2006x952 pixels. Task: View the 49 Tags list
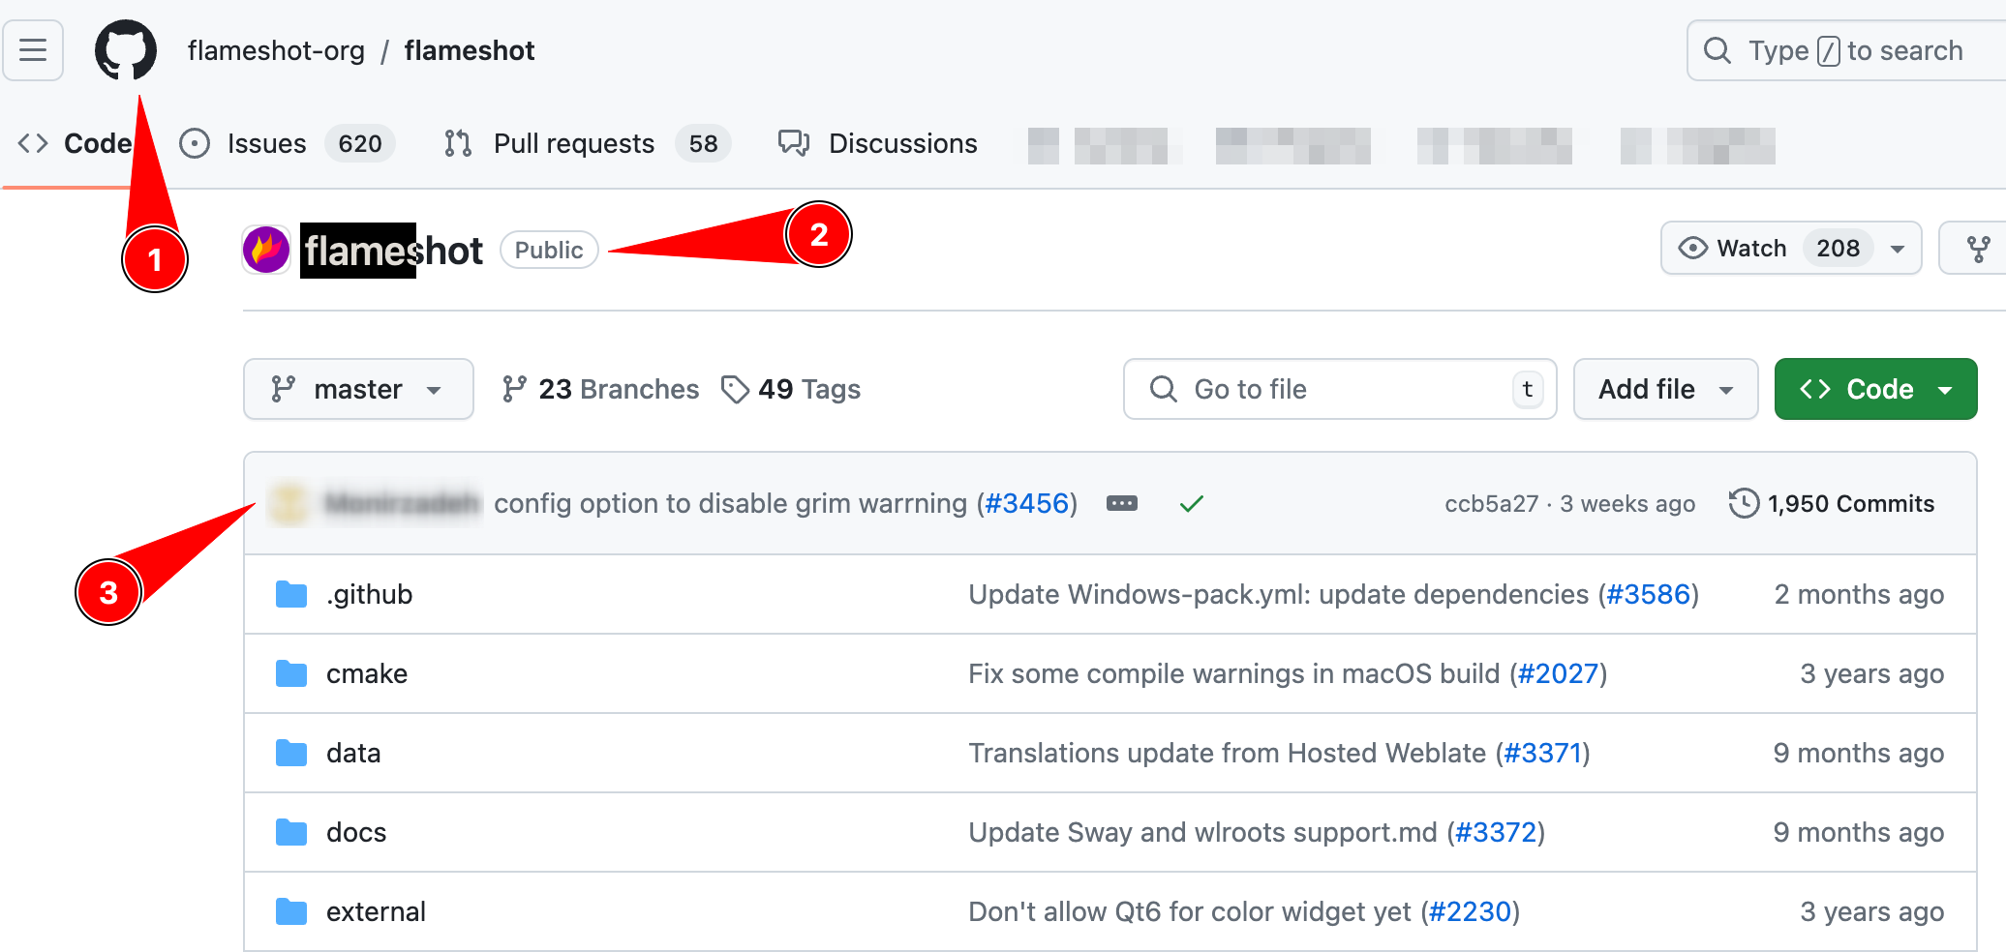pos(791,389)
